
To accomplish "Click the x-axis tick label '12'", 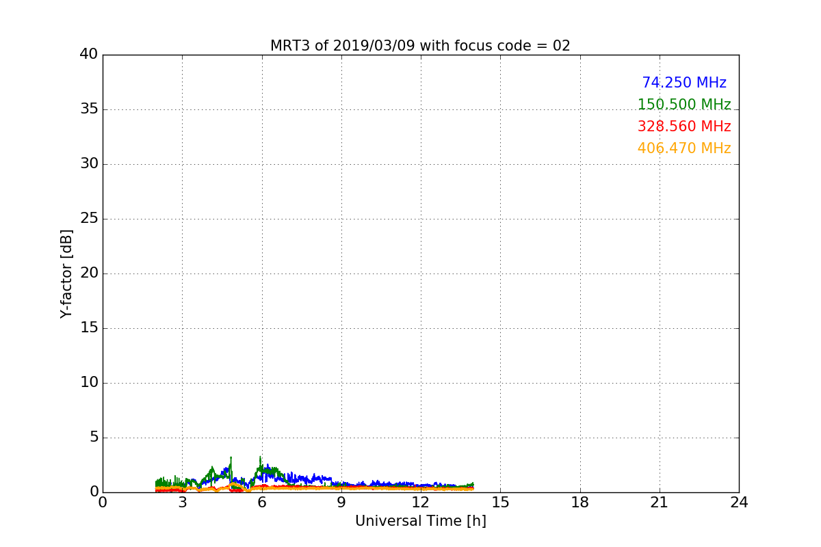I will (421, 503).
